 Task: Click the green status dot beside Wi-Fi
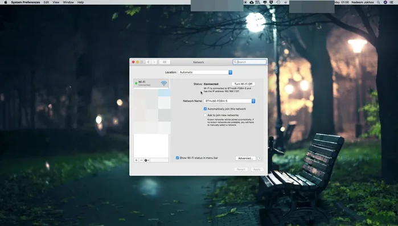click(x=136, y=83)
